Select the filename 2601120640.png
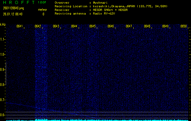This screenshot has height=121, width=191. (14, 8)
